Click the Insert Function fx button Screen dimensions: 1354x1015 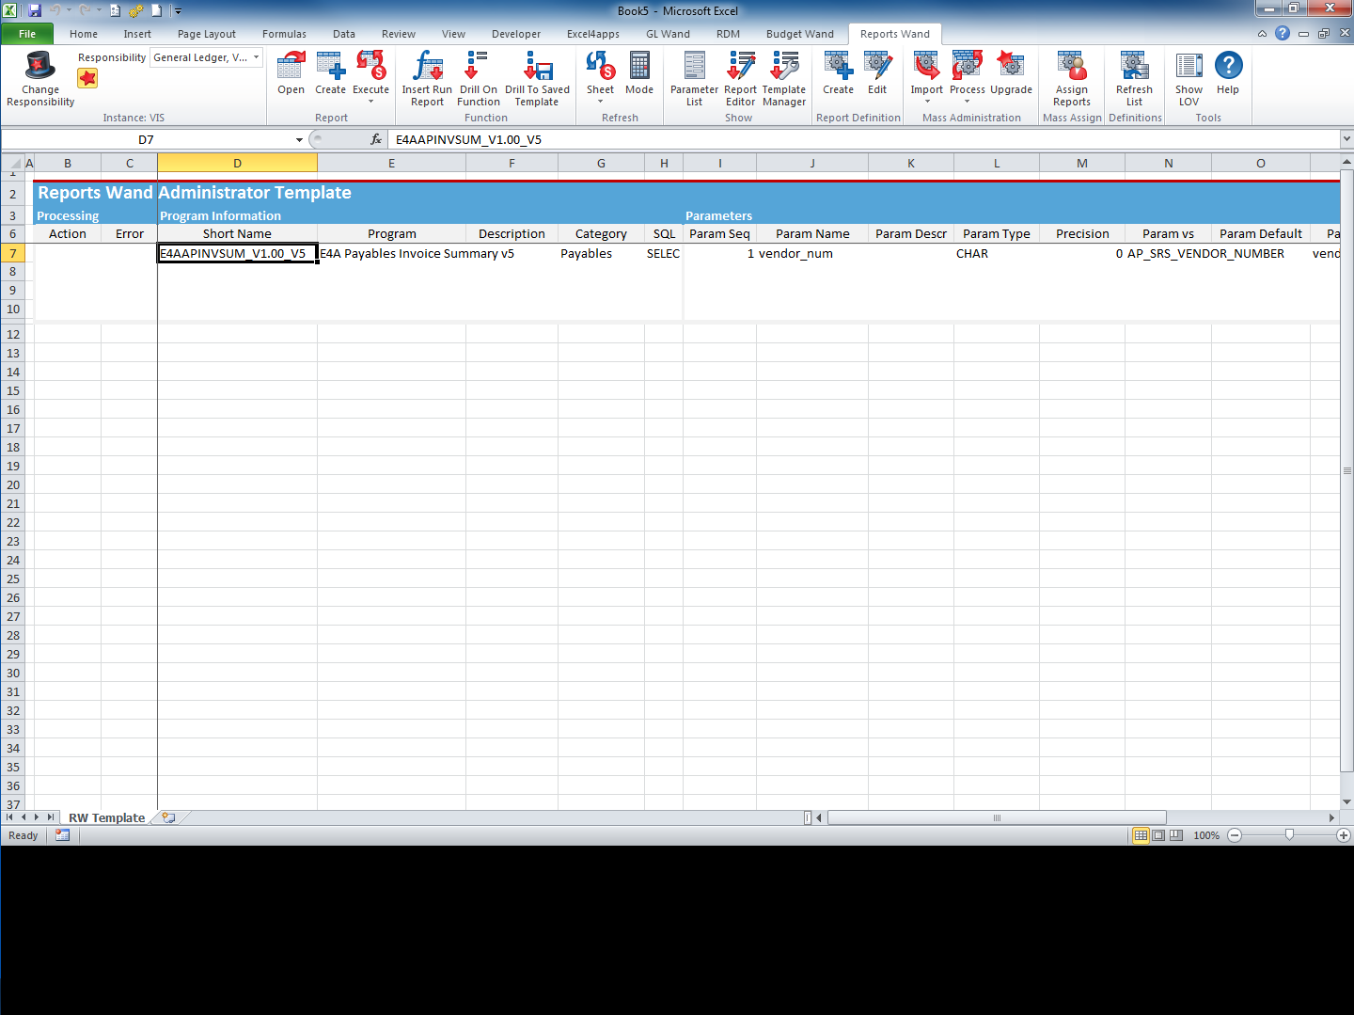(x=376, y=139)
